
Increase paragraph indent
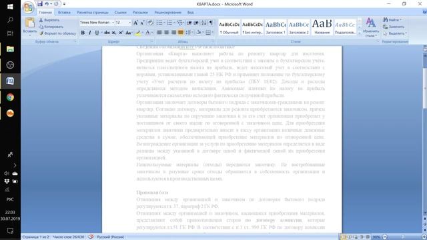[x=196, y=23]
